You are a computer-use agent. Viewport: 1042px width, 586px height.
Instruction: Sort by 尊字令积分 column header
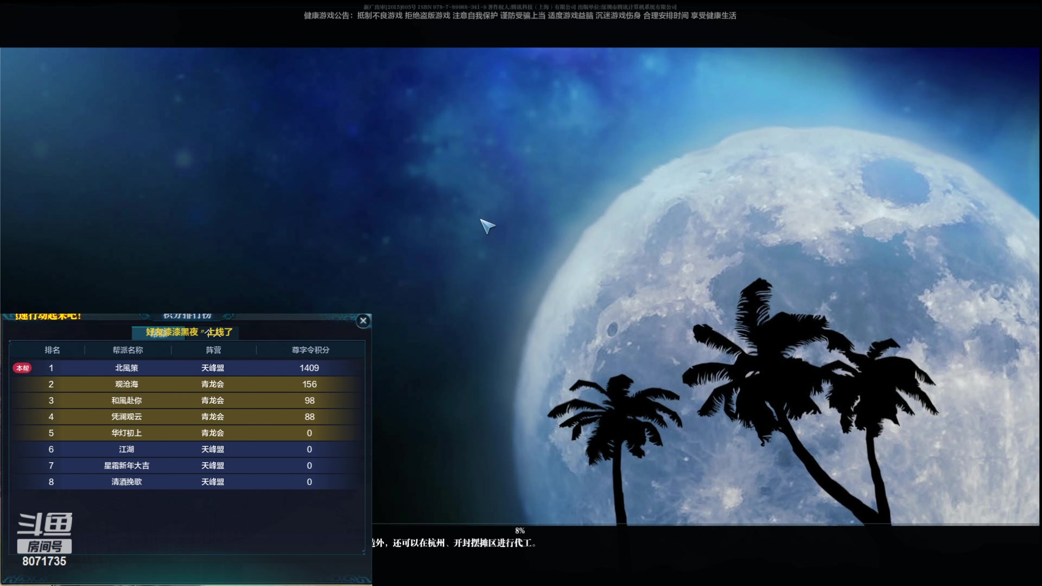coord(310,350)
